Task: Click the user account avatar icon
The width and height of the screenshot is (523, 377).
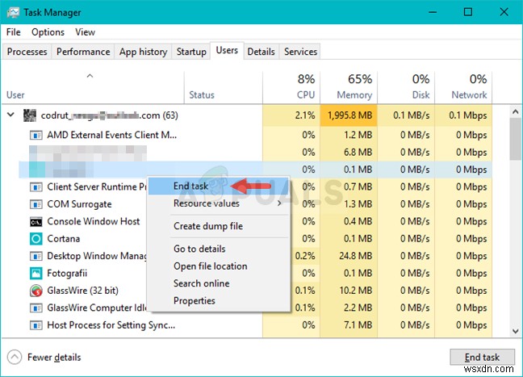Action: click(30, 115)
